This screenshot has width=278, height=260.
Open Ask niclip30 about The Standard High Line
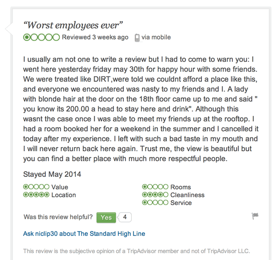pyautogui.click(x=84, y=234)
